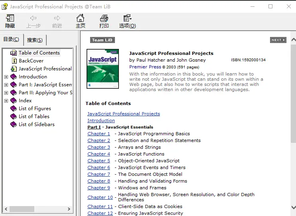Expand Part I: JavaScript Essentials node
Viewport: 296px width, 216px height.
point(6,85)
